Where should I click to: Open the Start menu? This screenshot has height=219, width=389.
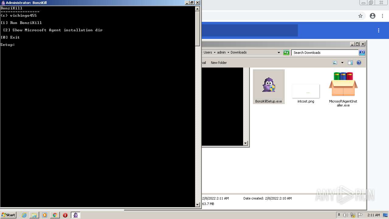(8, 215)
